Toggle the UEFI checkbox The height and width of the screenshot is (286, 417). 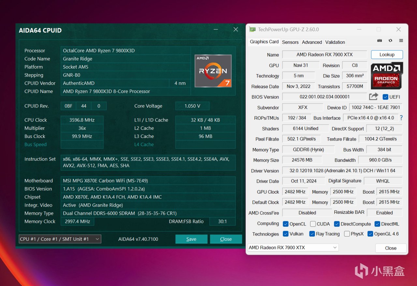pos(385,97)
